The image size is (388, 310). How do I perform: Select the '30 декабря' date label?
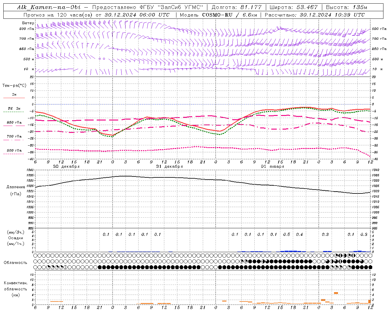[x=66, y=167]
